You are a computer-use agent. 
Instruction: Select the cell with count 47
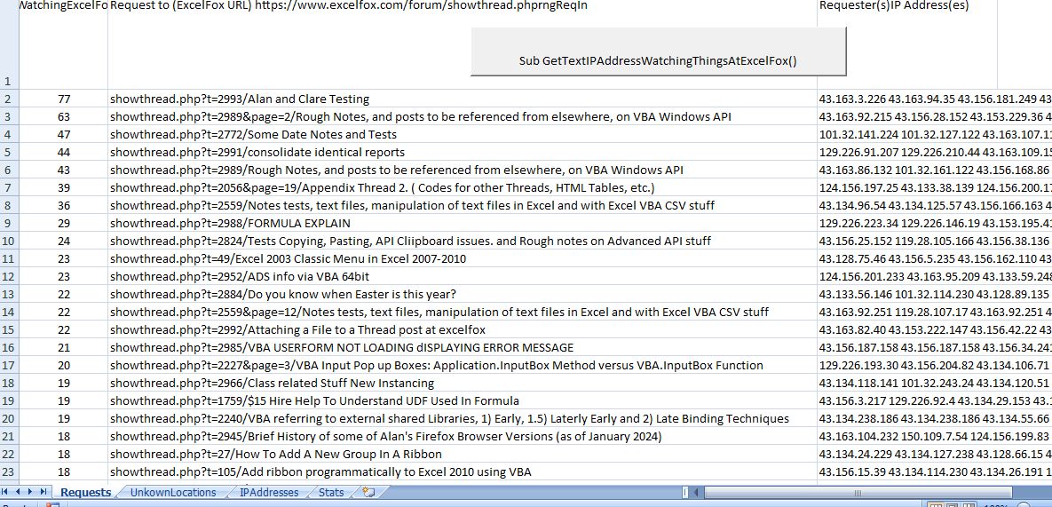coord(64,134)
